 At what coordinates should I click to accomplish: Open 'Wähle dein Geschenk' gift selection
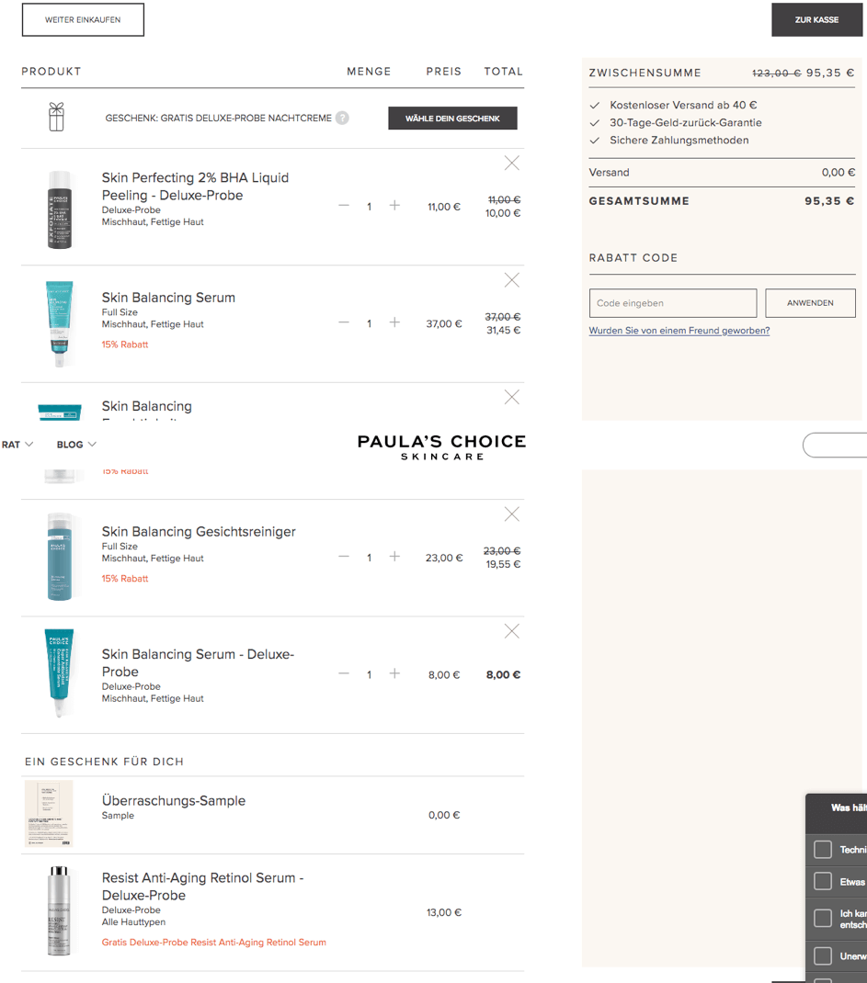(452, 119)
